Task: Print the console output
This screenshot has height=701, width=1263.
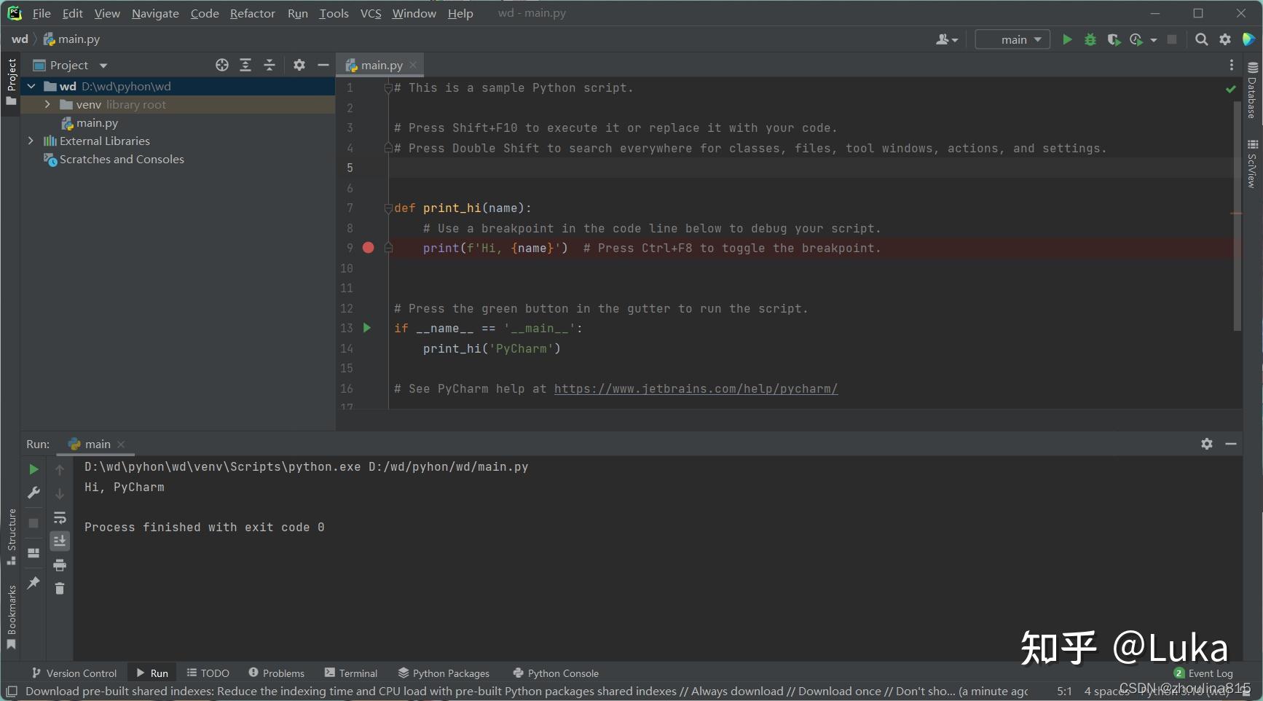Action: coord(60,565)
